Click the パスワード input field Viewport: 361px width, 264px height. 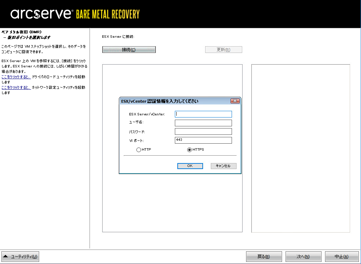coord(203,131)
